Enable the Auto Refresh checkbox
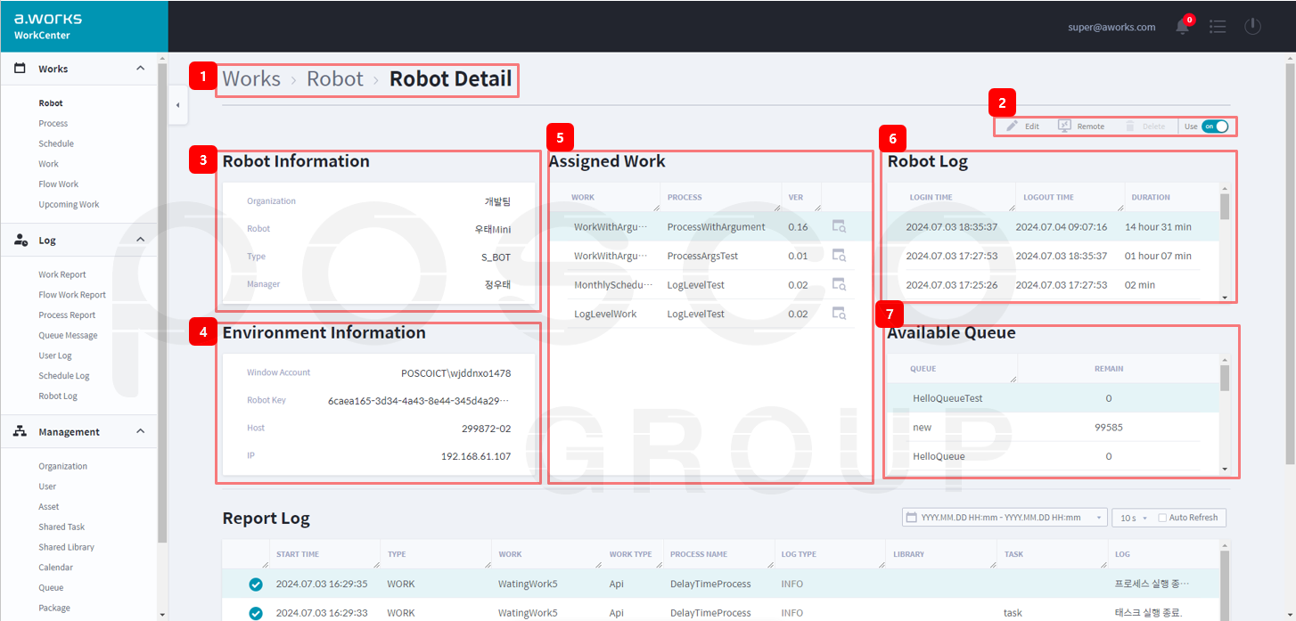This screenshot has height=621, width=1296. [1161, 518]
